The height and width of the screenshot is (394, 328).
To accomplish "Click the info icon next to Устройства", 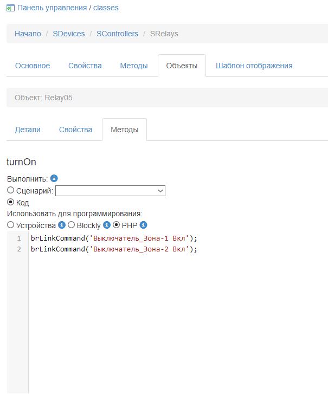I will pos(62,225).
